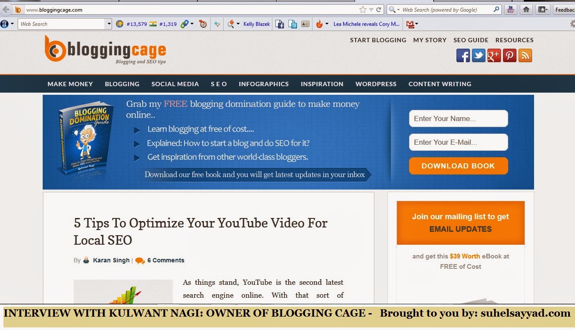Go to START BLOGGING page
575x330 pixels.
coord(378,40)
